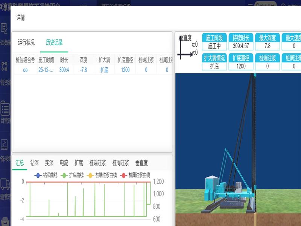Select the 历史记录 tab
This screenshot has height=226, width=301.
point(54,43)
